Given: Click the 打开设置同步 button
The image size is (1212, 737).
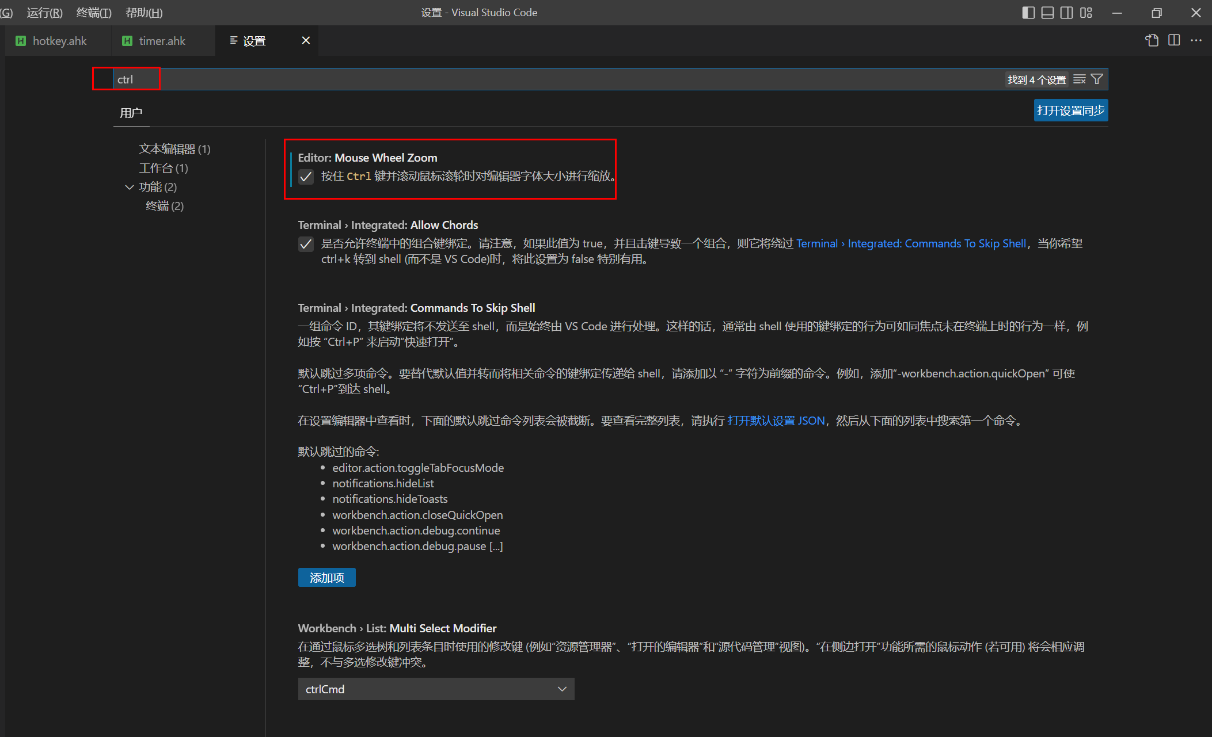Looking at the screenshot, I should [1070, 110].
